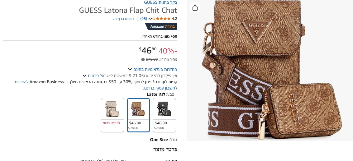
Task: Expand the free international returns dropdown
Action: 130,69
